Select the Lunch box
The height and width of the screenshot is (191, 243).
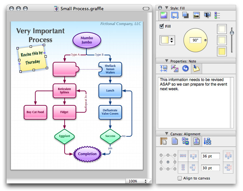tap(110, 91)
